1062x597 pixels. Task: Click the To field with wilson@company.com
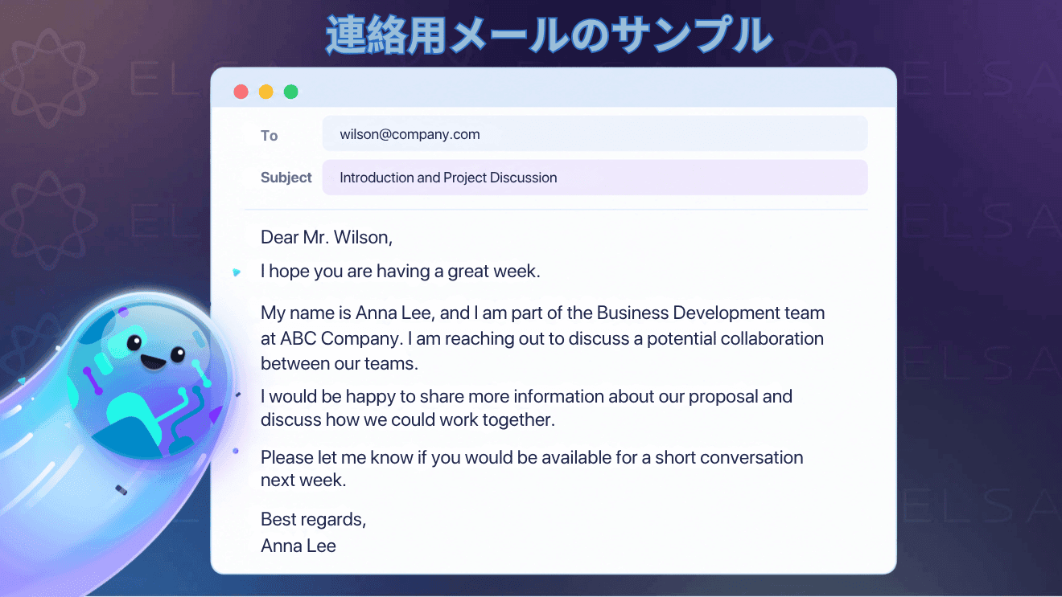pyautogui.click(x=595, y=134)
